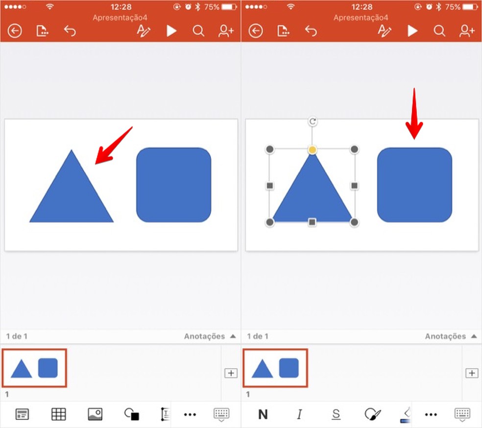Click bottom-right resize handle of triangle
Viewport: 482px width, 428px height.
pyautogui.click(x=354, y=222)
